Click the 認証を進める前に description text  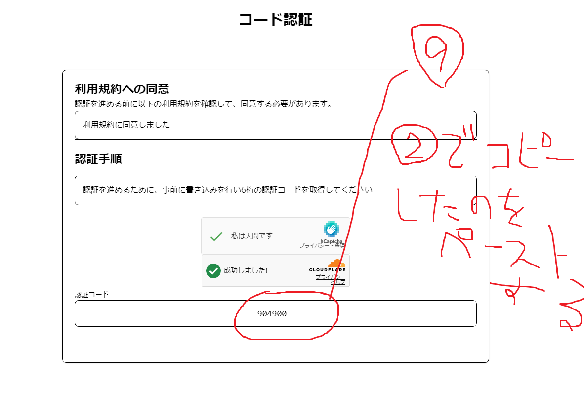tap(203, 104)
